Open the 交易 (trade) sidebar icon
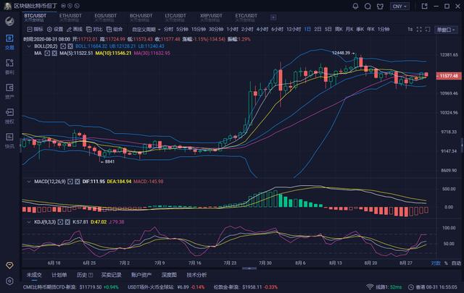Image resolution: width=464 pixels, height=293 pixels. (9, 42)
